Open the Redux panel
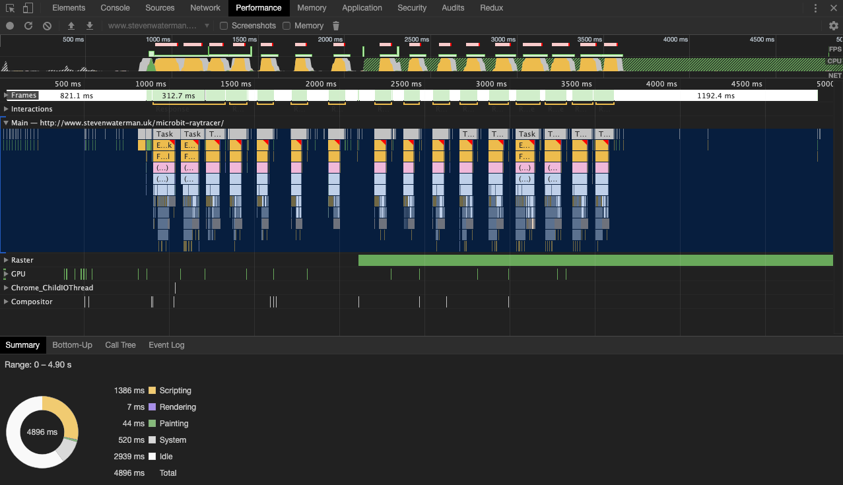843x485 pixels. pos(491,8)
